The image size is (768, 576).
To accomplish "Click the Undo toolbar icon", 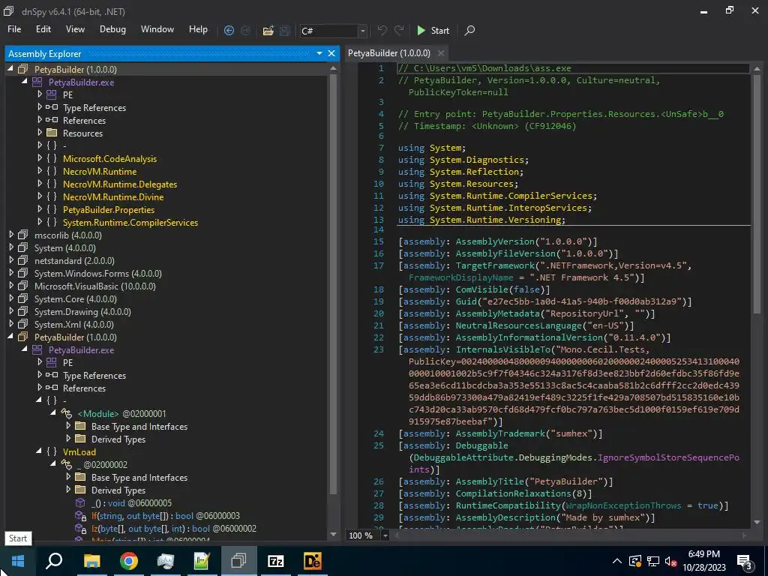I will coord(382,30).
